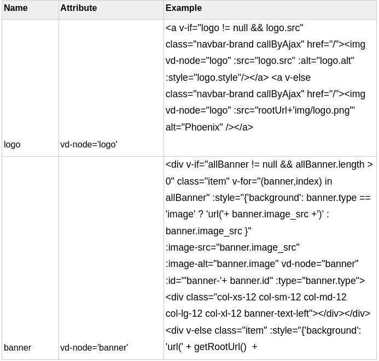Click the :id="'banner-'+ banner.id" line
Screen dimensions: 379x361
coord(265,281)
